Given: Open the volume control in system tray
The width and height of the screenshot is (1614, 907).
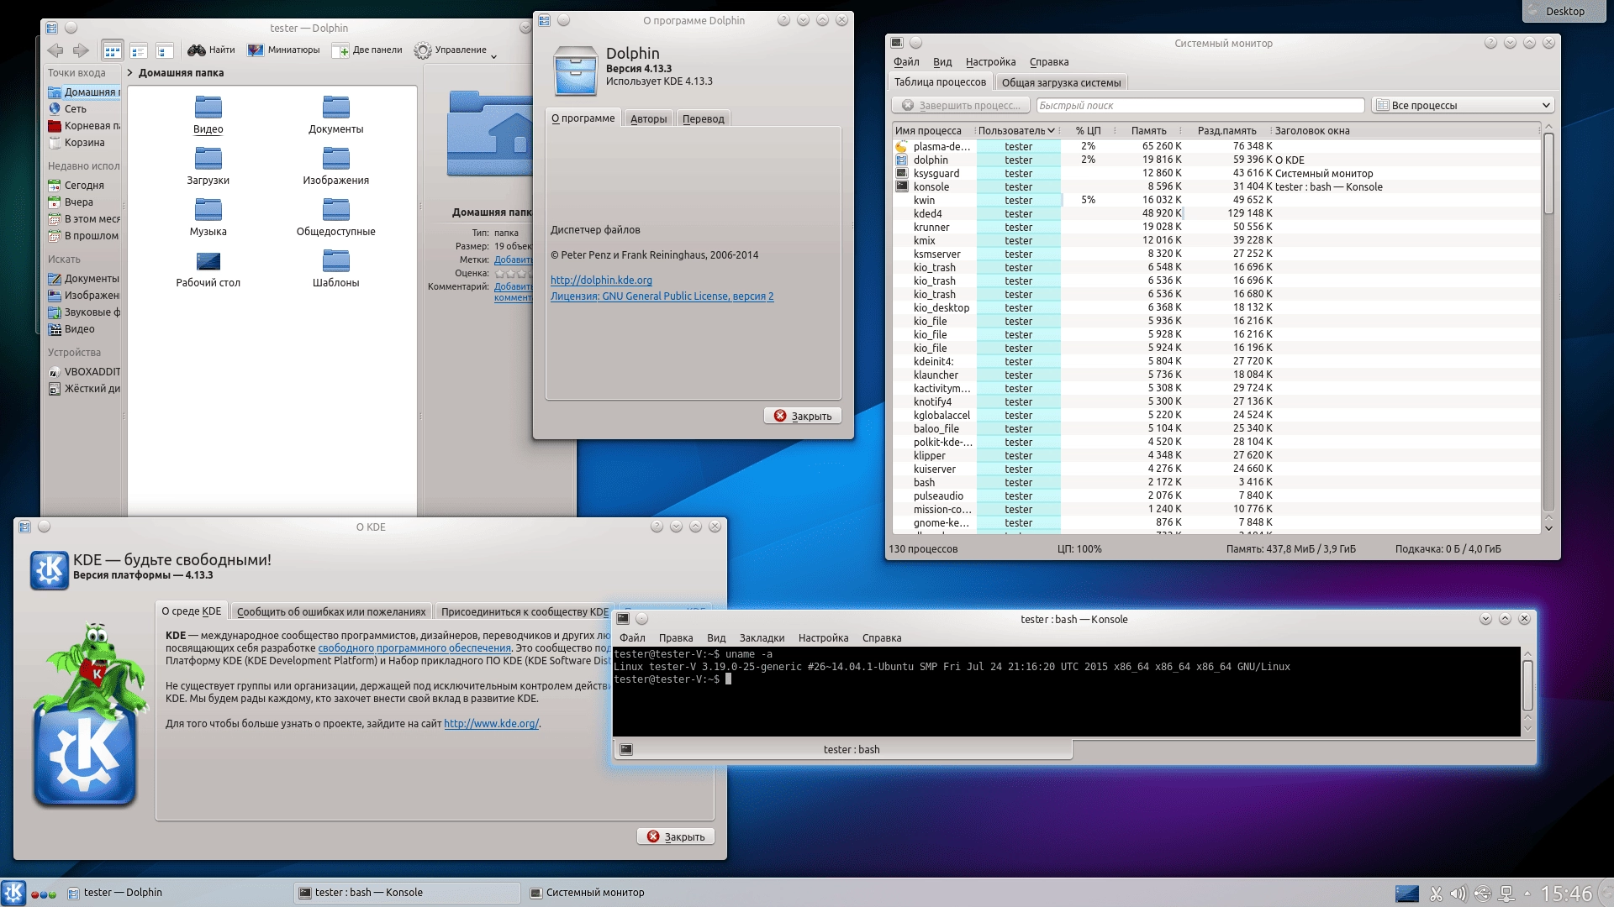Looking at the screenshot, I should (1458, 894).
